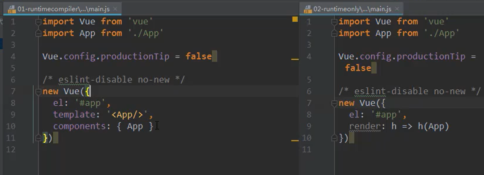The image size is (484, 175).
Task: Click JS file icon on 02-runtimeonly tab
Action: (307, 9)
